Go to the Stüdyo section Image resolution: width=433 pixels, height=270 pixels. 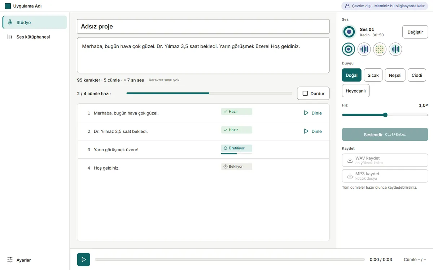[x=35, y=22]
